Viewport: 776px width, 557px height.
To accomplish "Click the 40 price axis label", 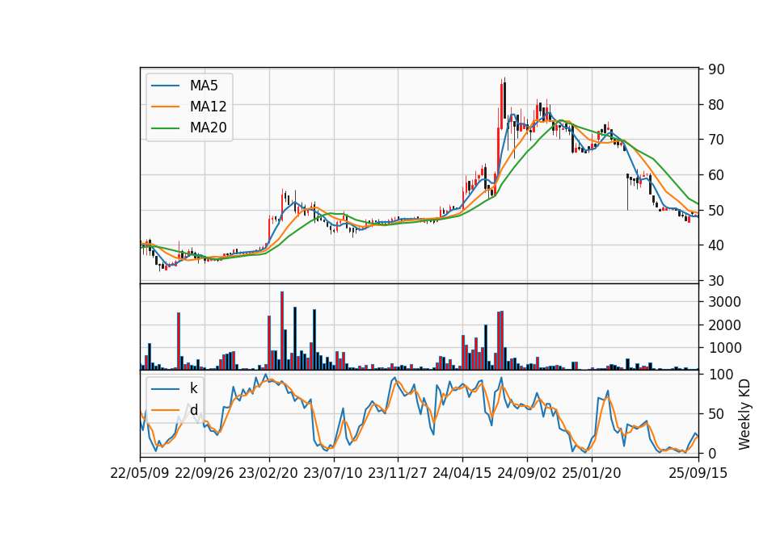I will [x=716, y=245].
